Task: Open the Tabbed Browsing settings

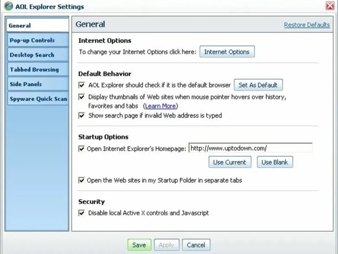Action: tap(38, 69)
